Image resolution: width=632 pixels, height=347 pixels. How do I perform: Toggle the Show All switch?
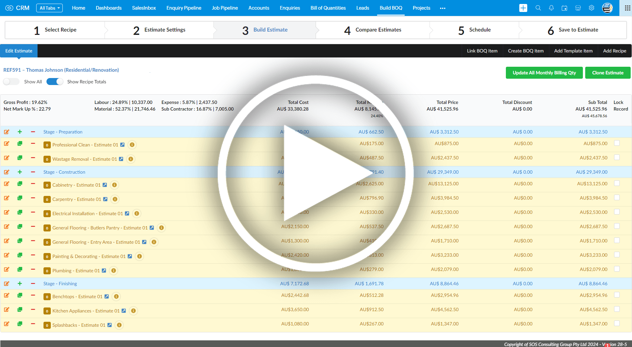pyautogui.click(x=11, y=82)
